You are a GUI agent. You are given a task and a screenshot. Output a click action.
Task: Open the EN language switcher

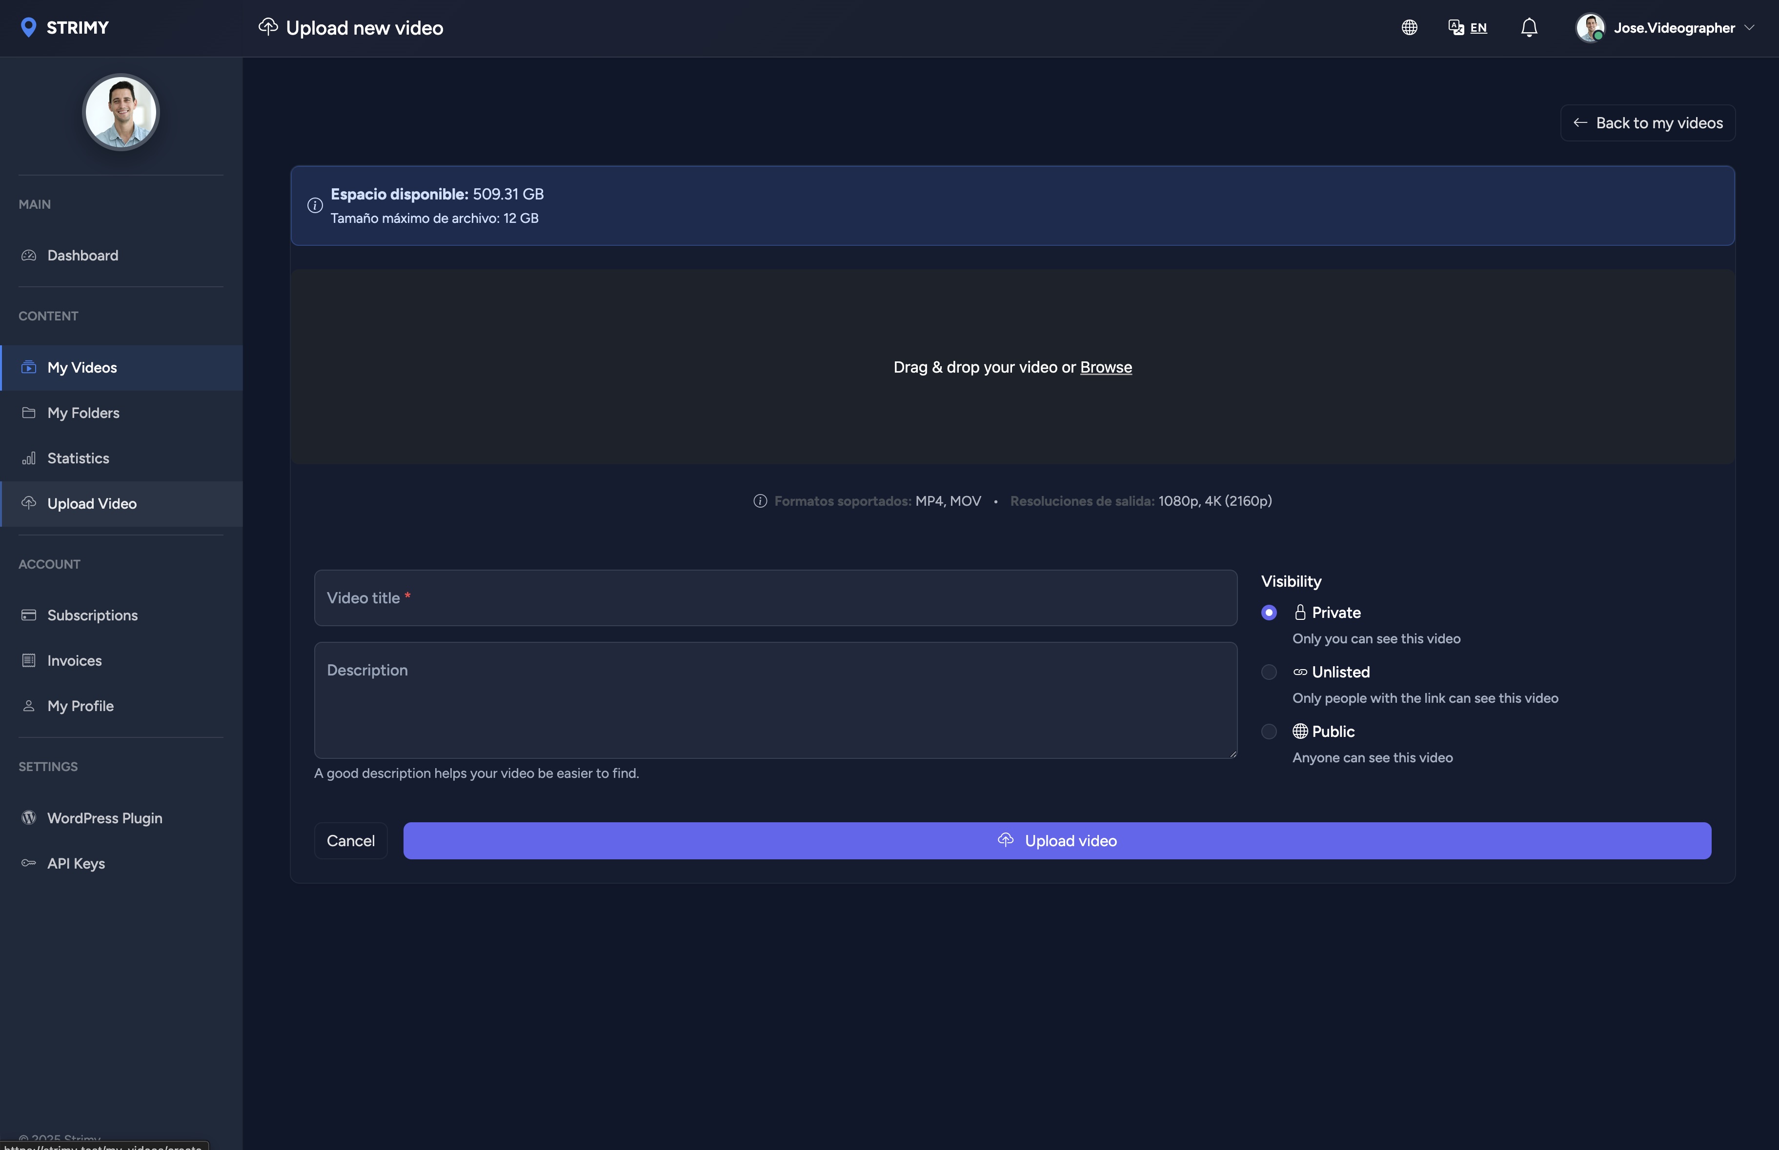1467,28
